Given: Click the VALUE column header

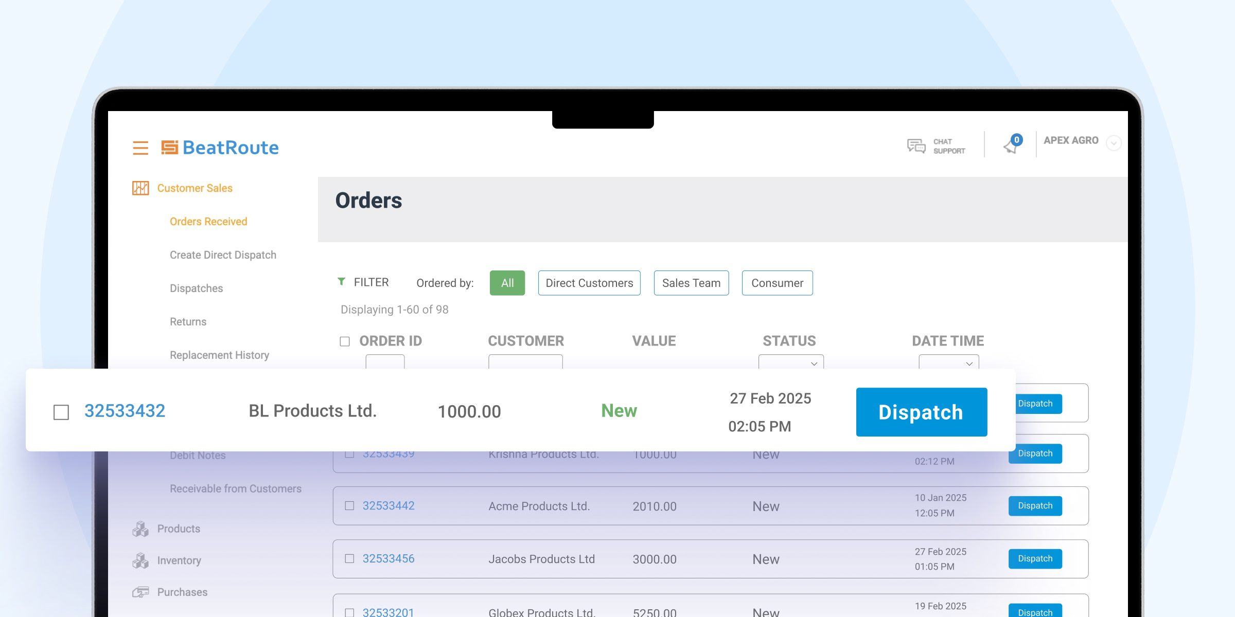Looking at the screenshot, I should pos(654,341).
